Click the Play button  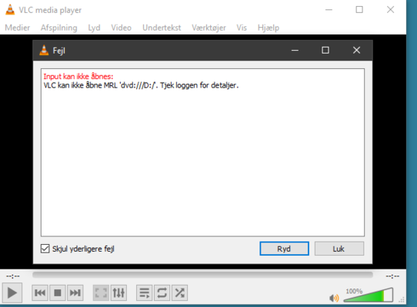[12, 292]
